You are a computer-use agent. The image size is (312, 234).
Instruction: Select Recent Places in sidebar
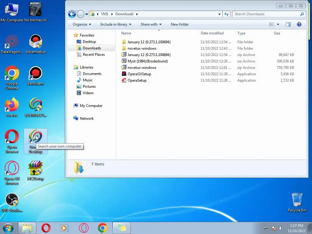94,54
